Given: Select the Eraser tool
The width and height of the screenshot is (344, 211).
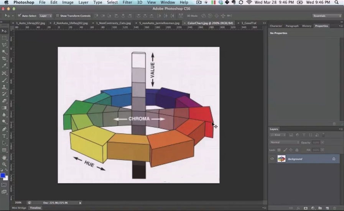Looking at the screenshot, I should pyautogui.click(x=4, y=101).
